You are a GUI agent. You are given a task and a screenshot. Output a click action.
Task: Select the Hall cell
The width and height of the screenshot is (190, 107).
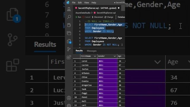89,101
